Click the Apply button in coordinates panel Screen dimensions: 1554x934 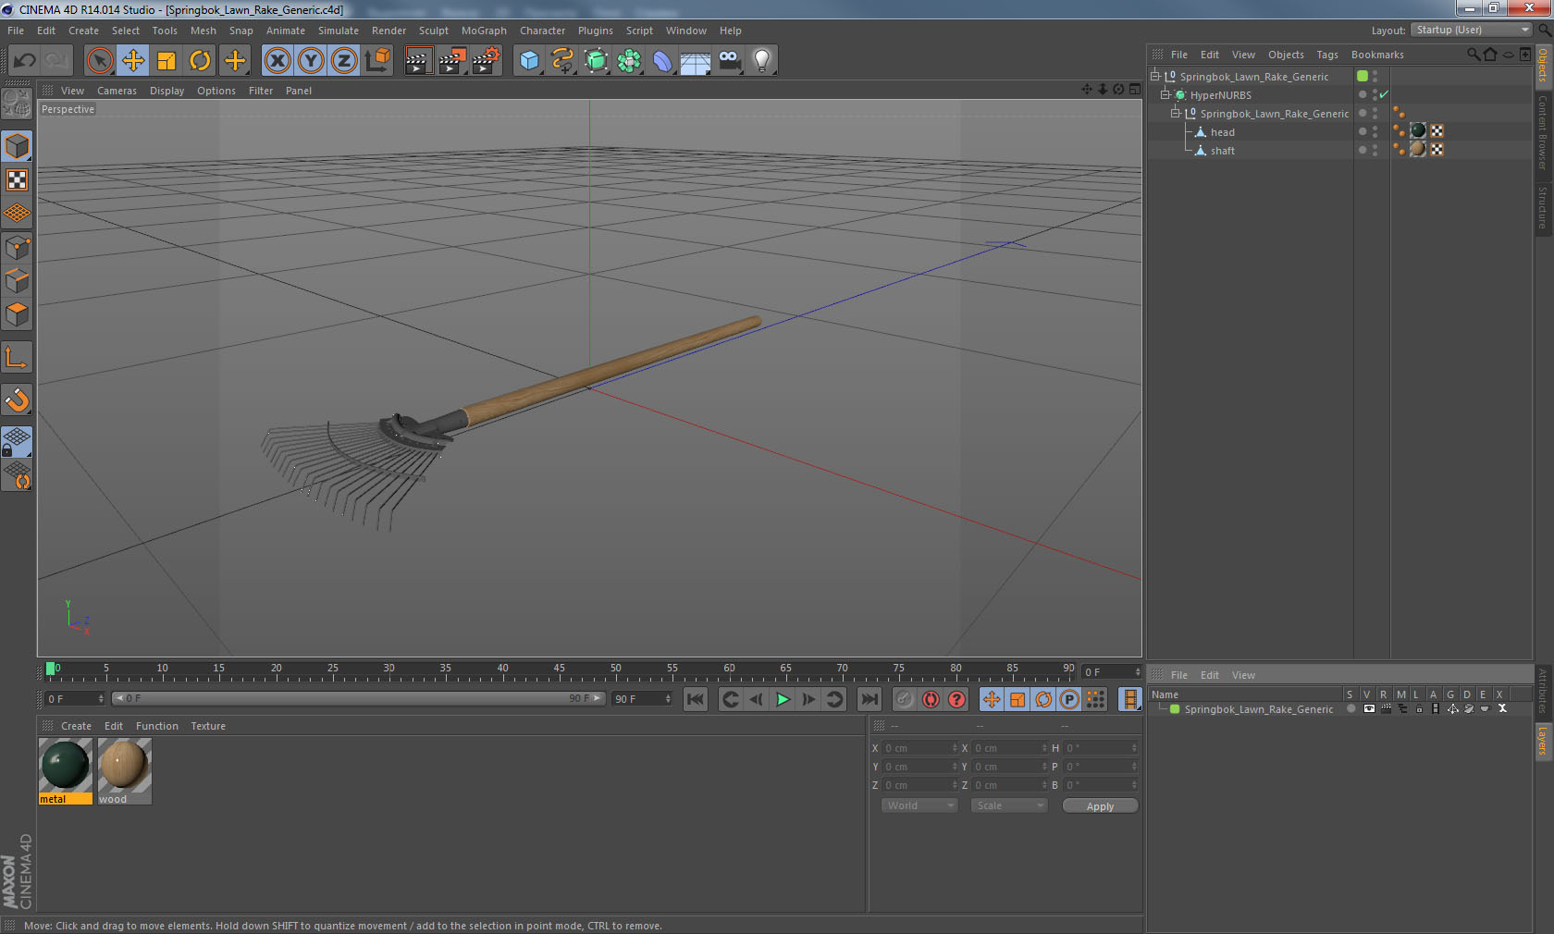tap(1100, 806)
